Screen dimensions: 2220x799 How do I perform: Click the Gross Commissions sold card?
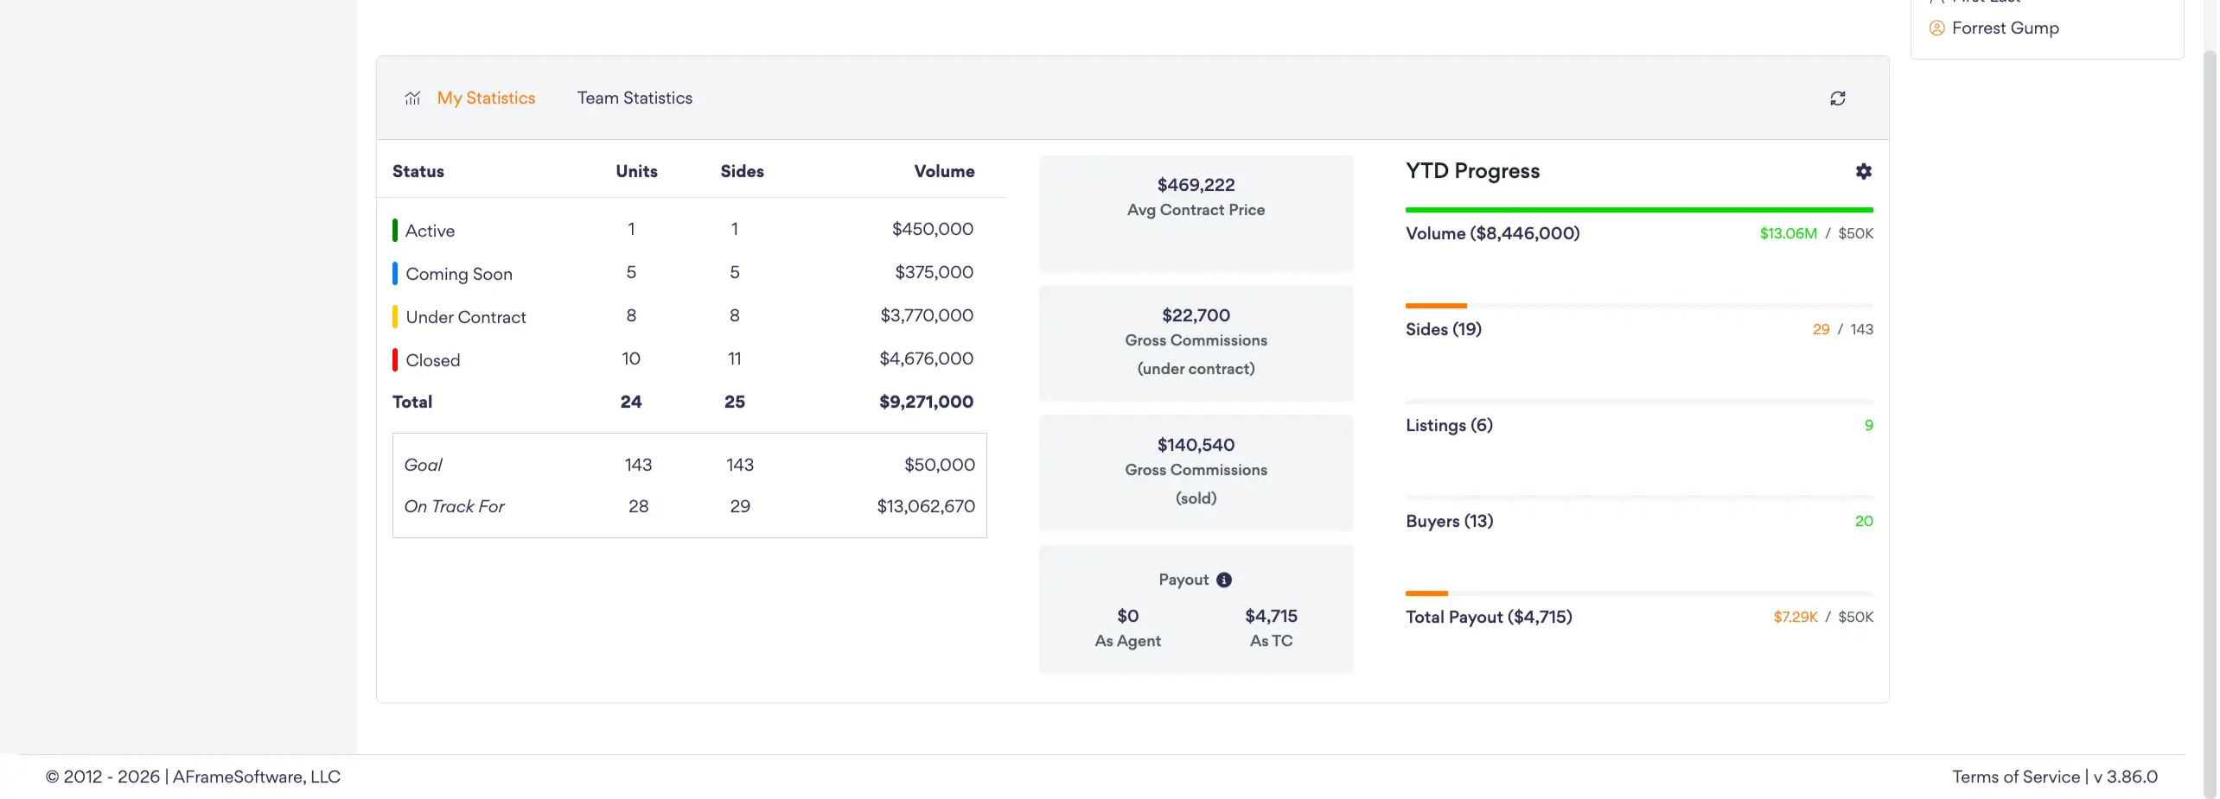tap(1196, 472)
